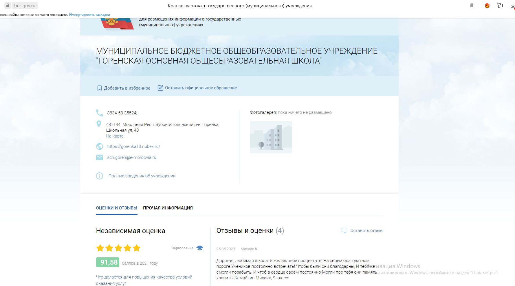Click reviewer name 'Михаил К.'
The height and width of the screenshot is (286, 515).
(249, 249)
